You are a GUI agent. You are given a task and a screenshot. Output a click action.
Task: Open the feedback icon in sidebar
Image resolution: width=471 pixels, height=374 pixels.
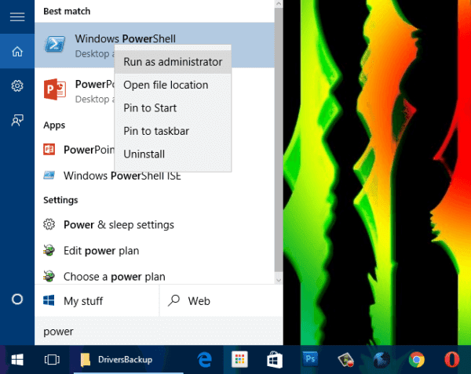17,120
